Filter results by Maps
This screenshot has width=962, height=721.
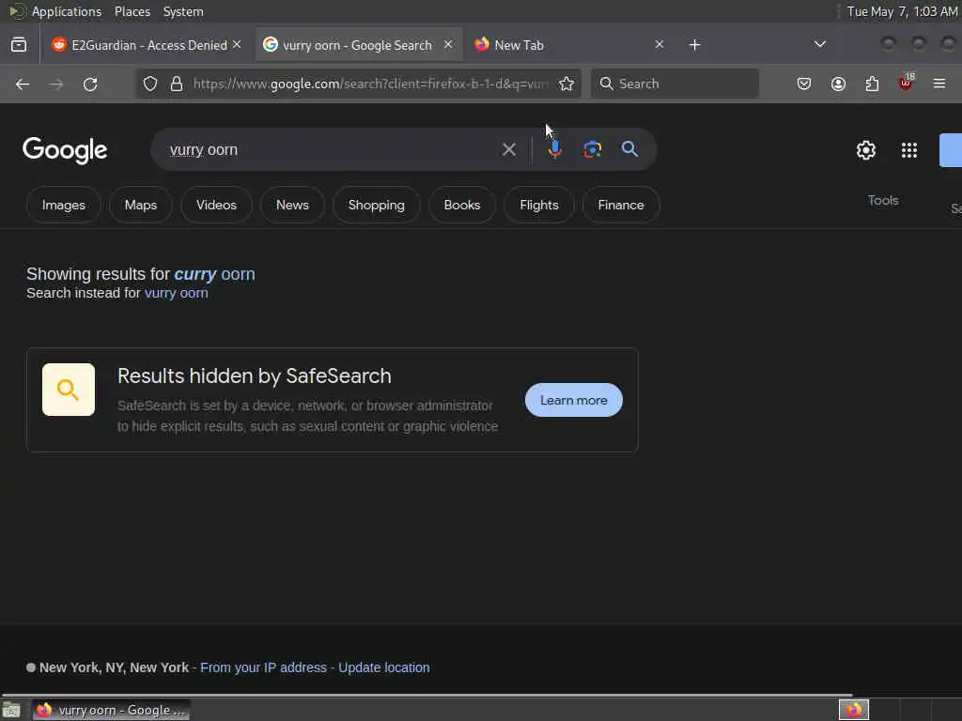(141, 205)
